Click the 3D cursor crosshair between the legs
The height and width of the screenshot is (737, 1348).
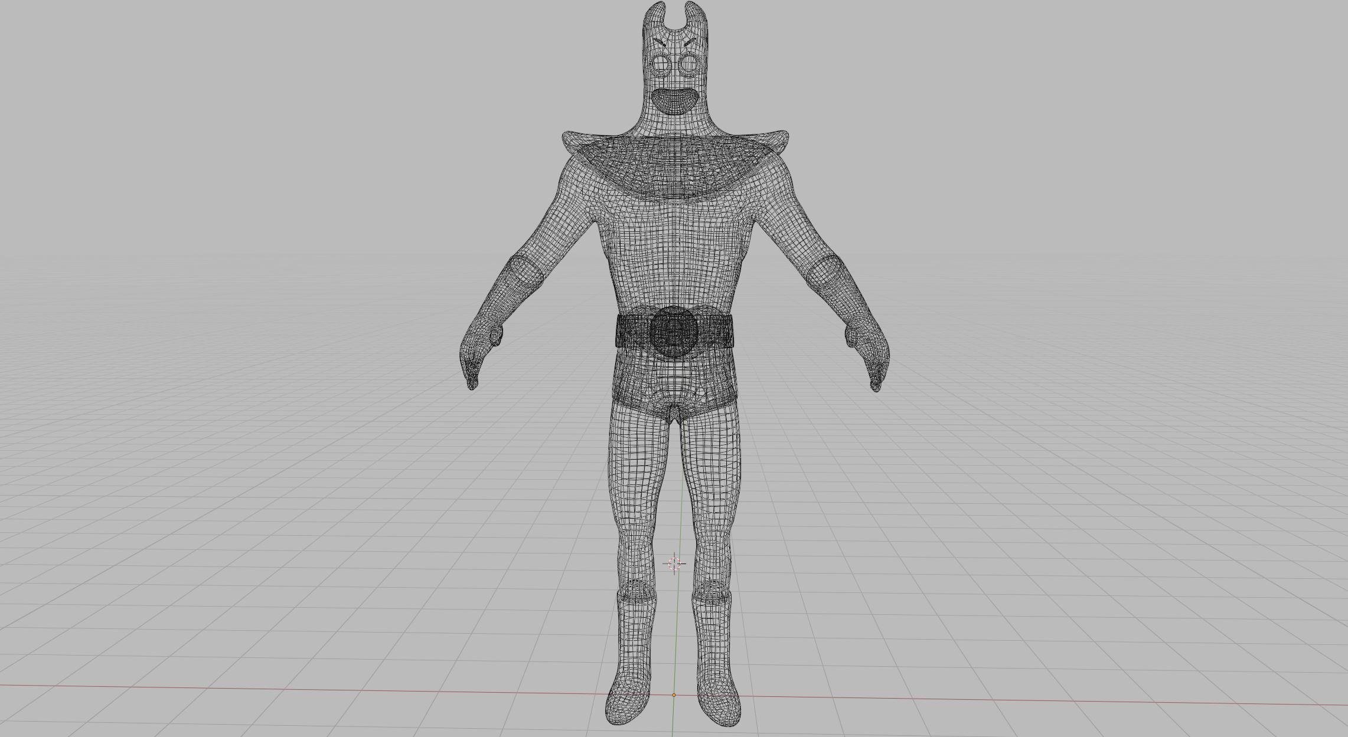click(675, 564)
